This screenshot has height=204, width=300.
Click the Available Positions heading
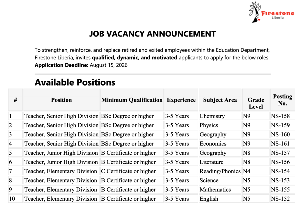coord(75,82)
